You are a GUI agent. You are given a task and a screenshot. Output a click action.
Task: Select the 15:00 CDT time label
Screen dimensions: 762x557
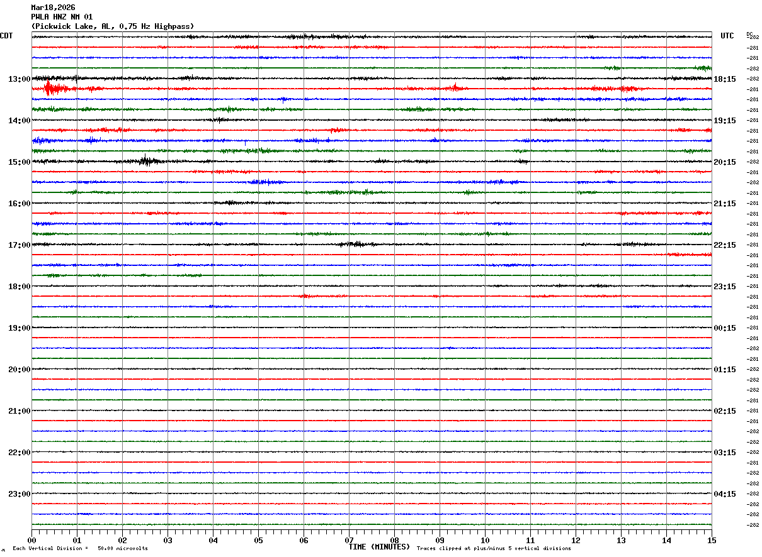coord(19,162)
